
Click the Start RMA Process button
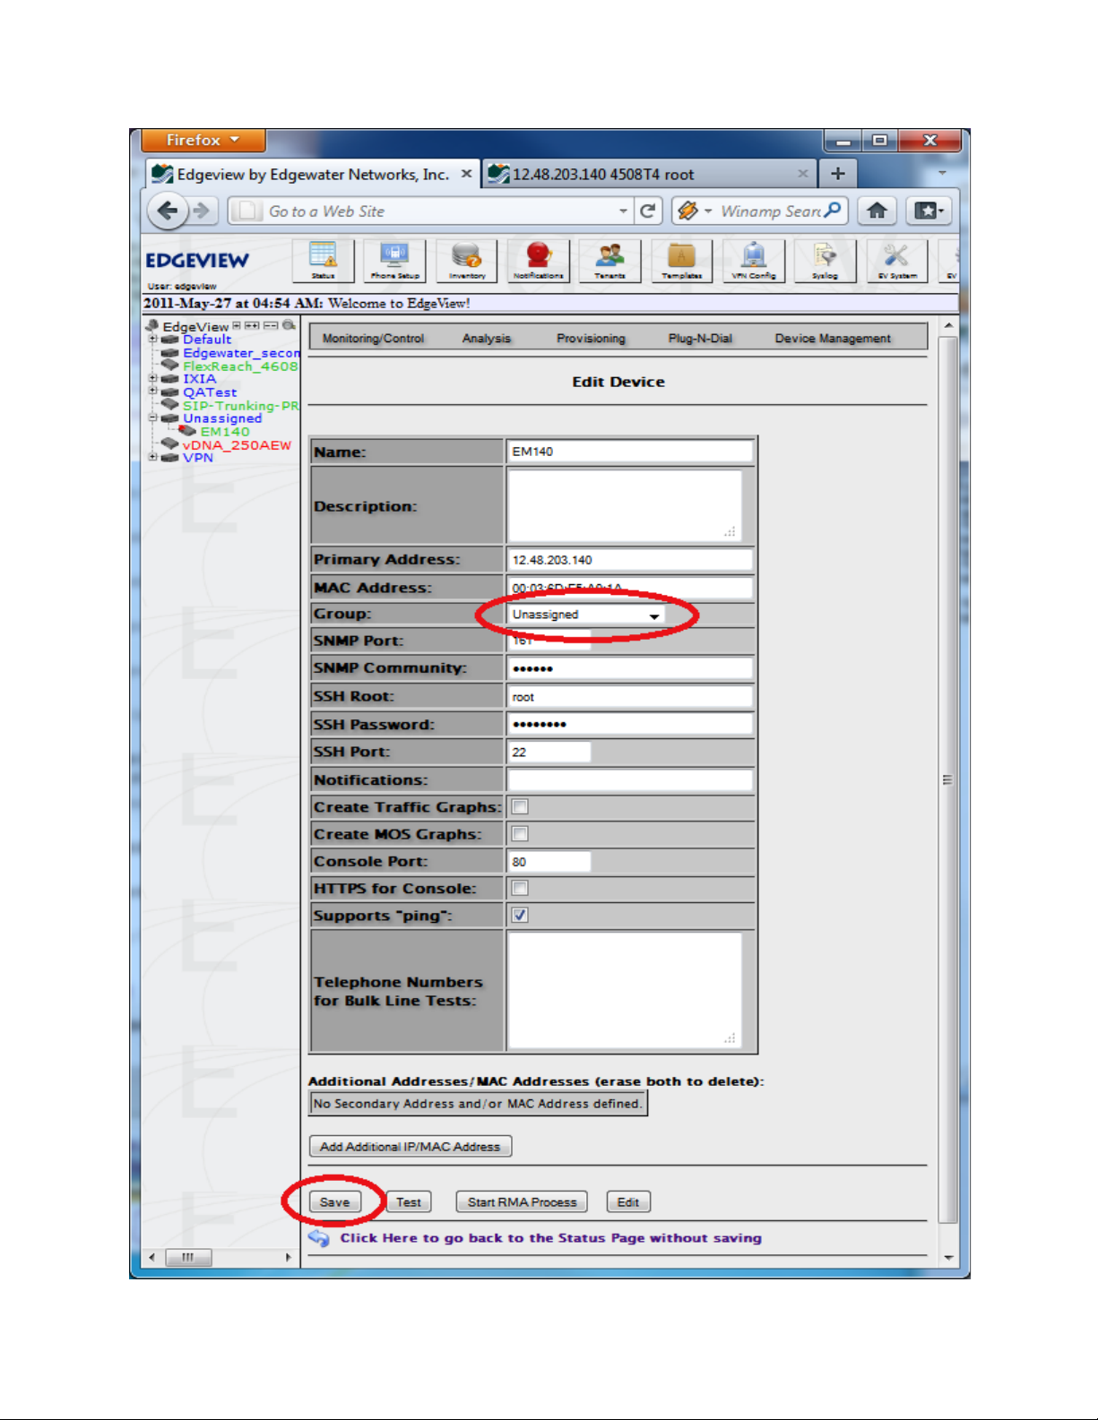pyautogui.click(x=522, y=1202)
